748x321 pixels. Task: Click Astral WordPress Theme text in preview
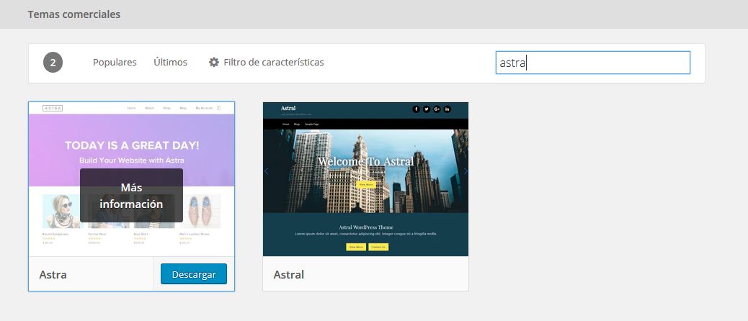pos(366,227)
